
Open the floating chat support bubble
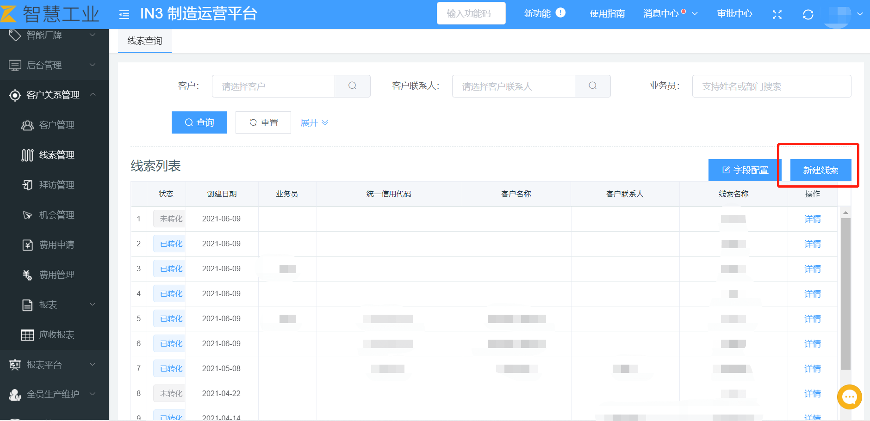[x=849, y=397]
